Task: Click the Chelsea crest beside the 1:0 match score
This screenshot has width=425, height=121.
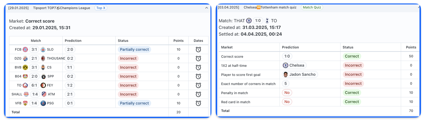Action: pos(249,21)
